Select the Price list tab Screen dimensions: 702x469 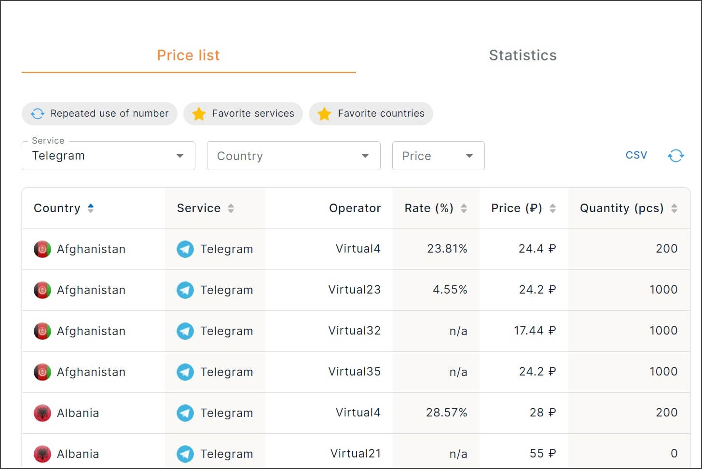click(x=189, y=55)
